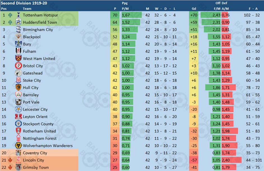Select the P/M column header
The image size is (264, 171).
[125, 9]
